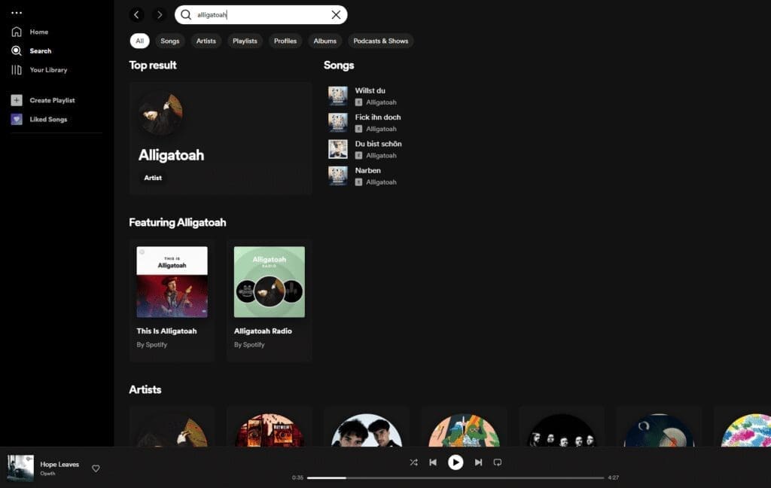This screenshot has width=771, height=488.
Task: Skip to the next track
Action: (x=478, y=462)
